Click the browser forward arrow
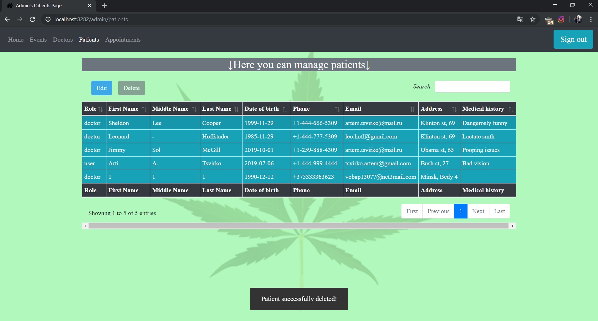The width and height of the screenshot is (598, 321). (20, 19)
